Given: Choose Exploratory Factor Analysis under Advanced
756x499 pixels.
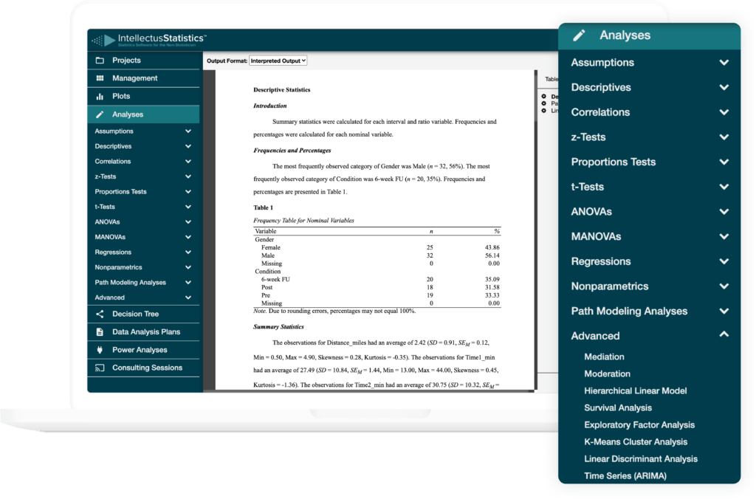Looking at the screenshot, I should click(639, 424).
